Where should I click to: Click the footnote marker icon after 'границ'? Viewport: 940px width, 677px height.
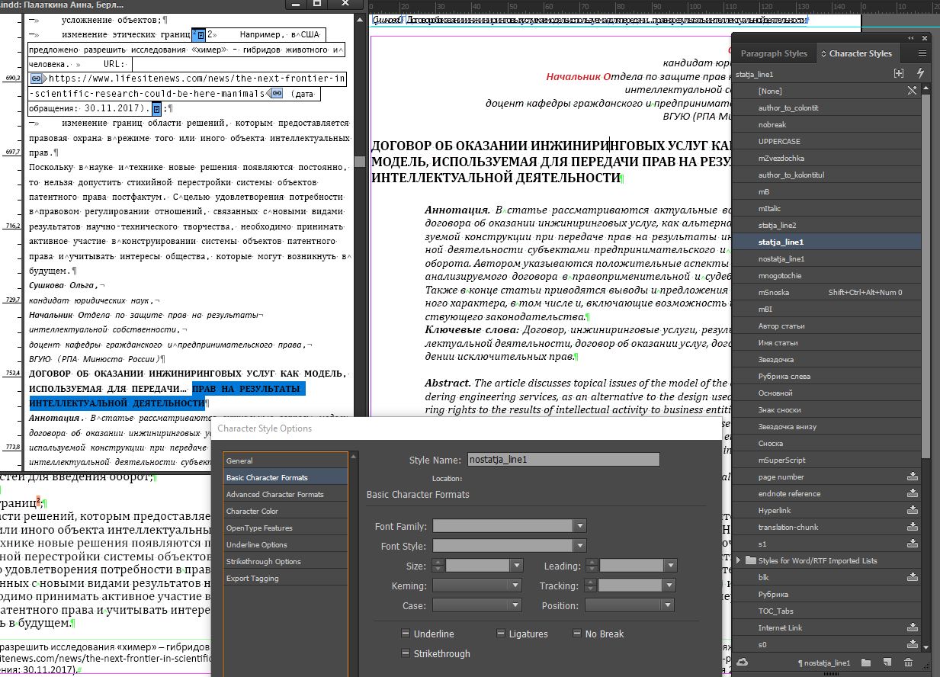[198, 35]
